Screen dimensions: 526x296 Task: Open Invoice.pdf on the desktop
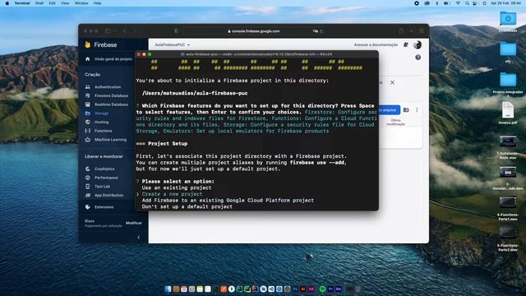tap(508, 113)
